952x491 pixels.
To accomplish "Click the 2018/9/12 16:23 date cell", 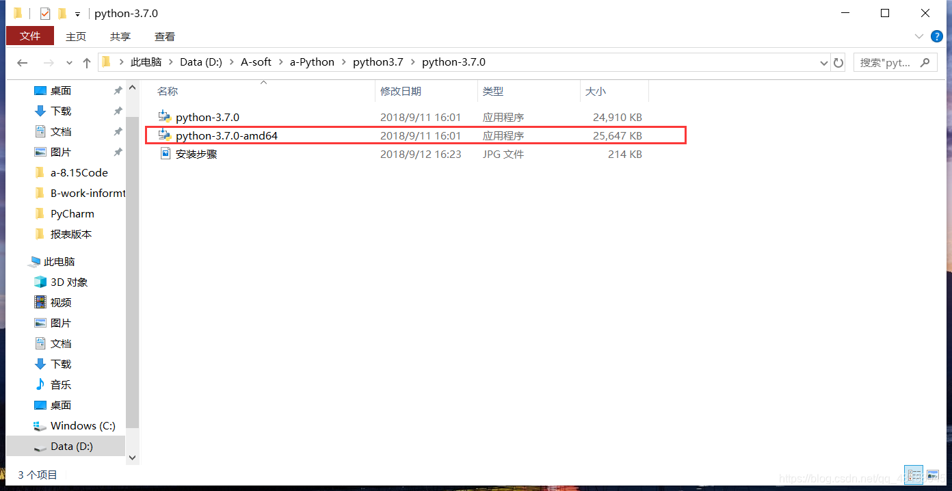I will pos(421,154).
